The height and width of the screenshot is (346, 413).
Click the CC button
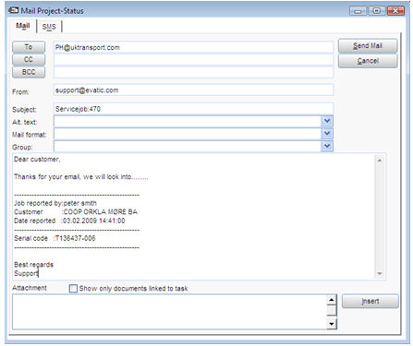pyautogui.click(x=29, y=60)
